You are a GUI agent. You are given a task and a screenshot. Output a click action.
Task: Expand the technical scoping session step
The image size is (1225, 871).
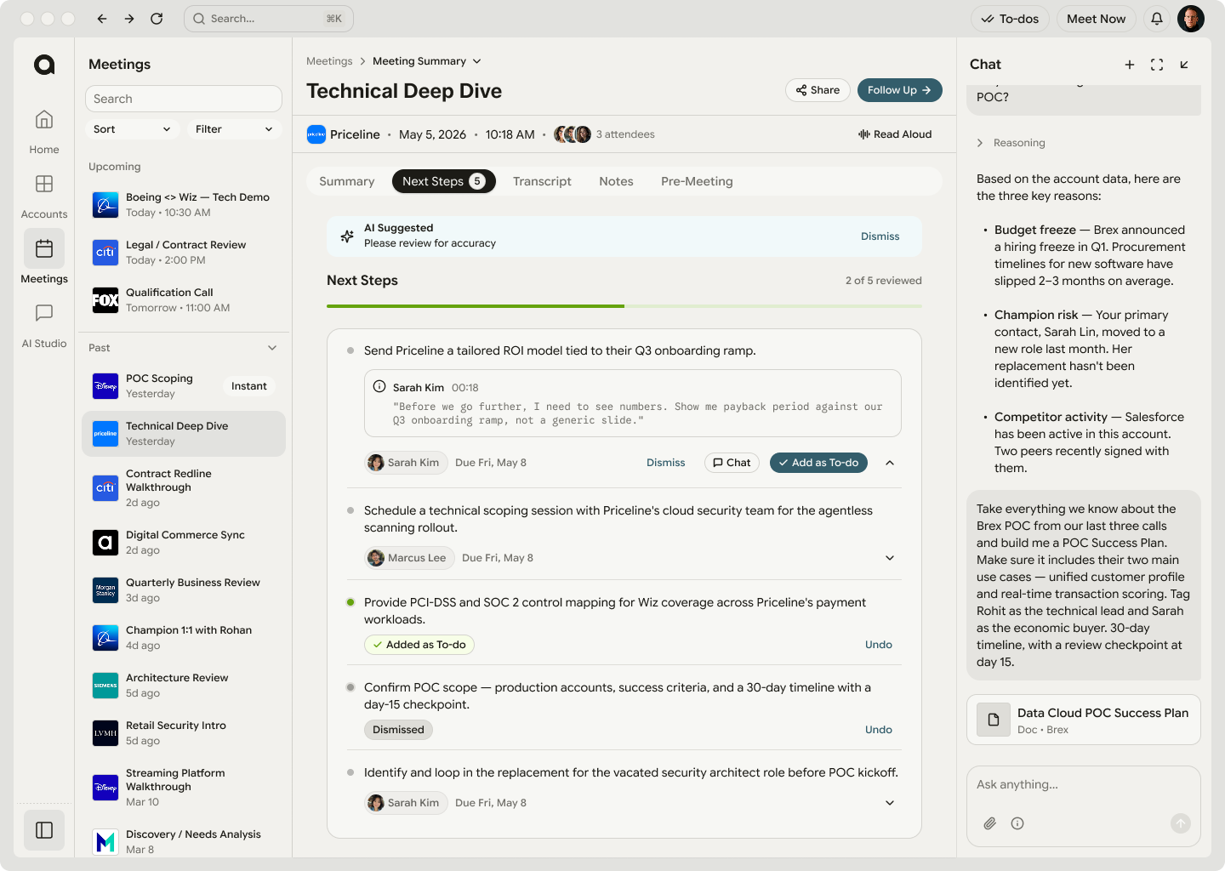click(x=890, y=558)
